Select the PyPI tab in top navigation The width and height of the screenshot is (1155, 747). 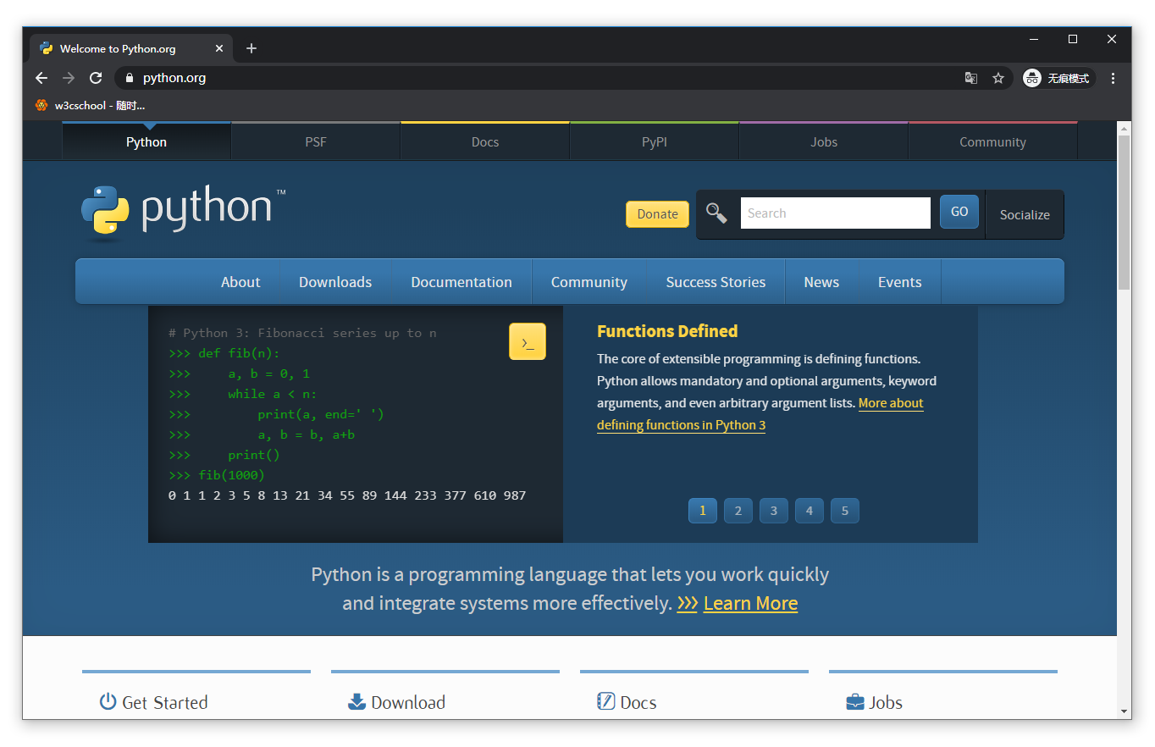pos(654,141)
